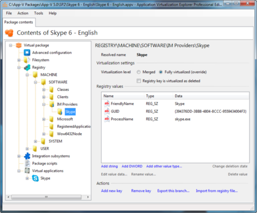Click the Filesystem folder icon
Viewport: 257px width, 213px height.
[x=27, y=60]
